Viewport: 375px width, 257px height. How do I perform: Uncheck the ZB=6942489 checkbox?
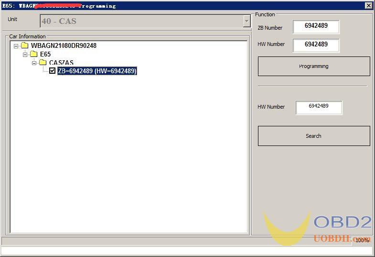tap(52, 71)
